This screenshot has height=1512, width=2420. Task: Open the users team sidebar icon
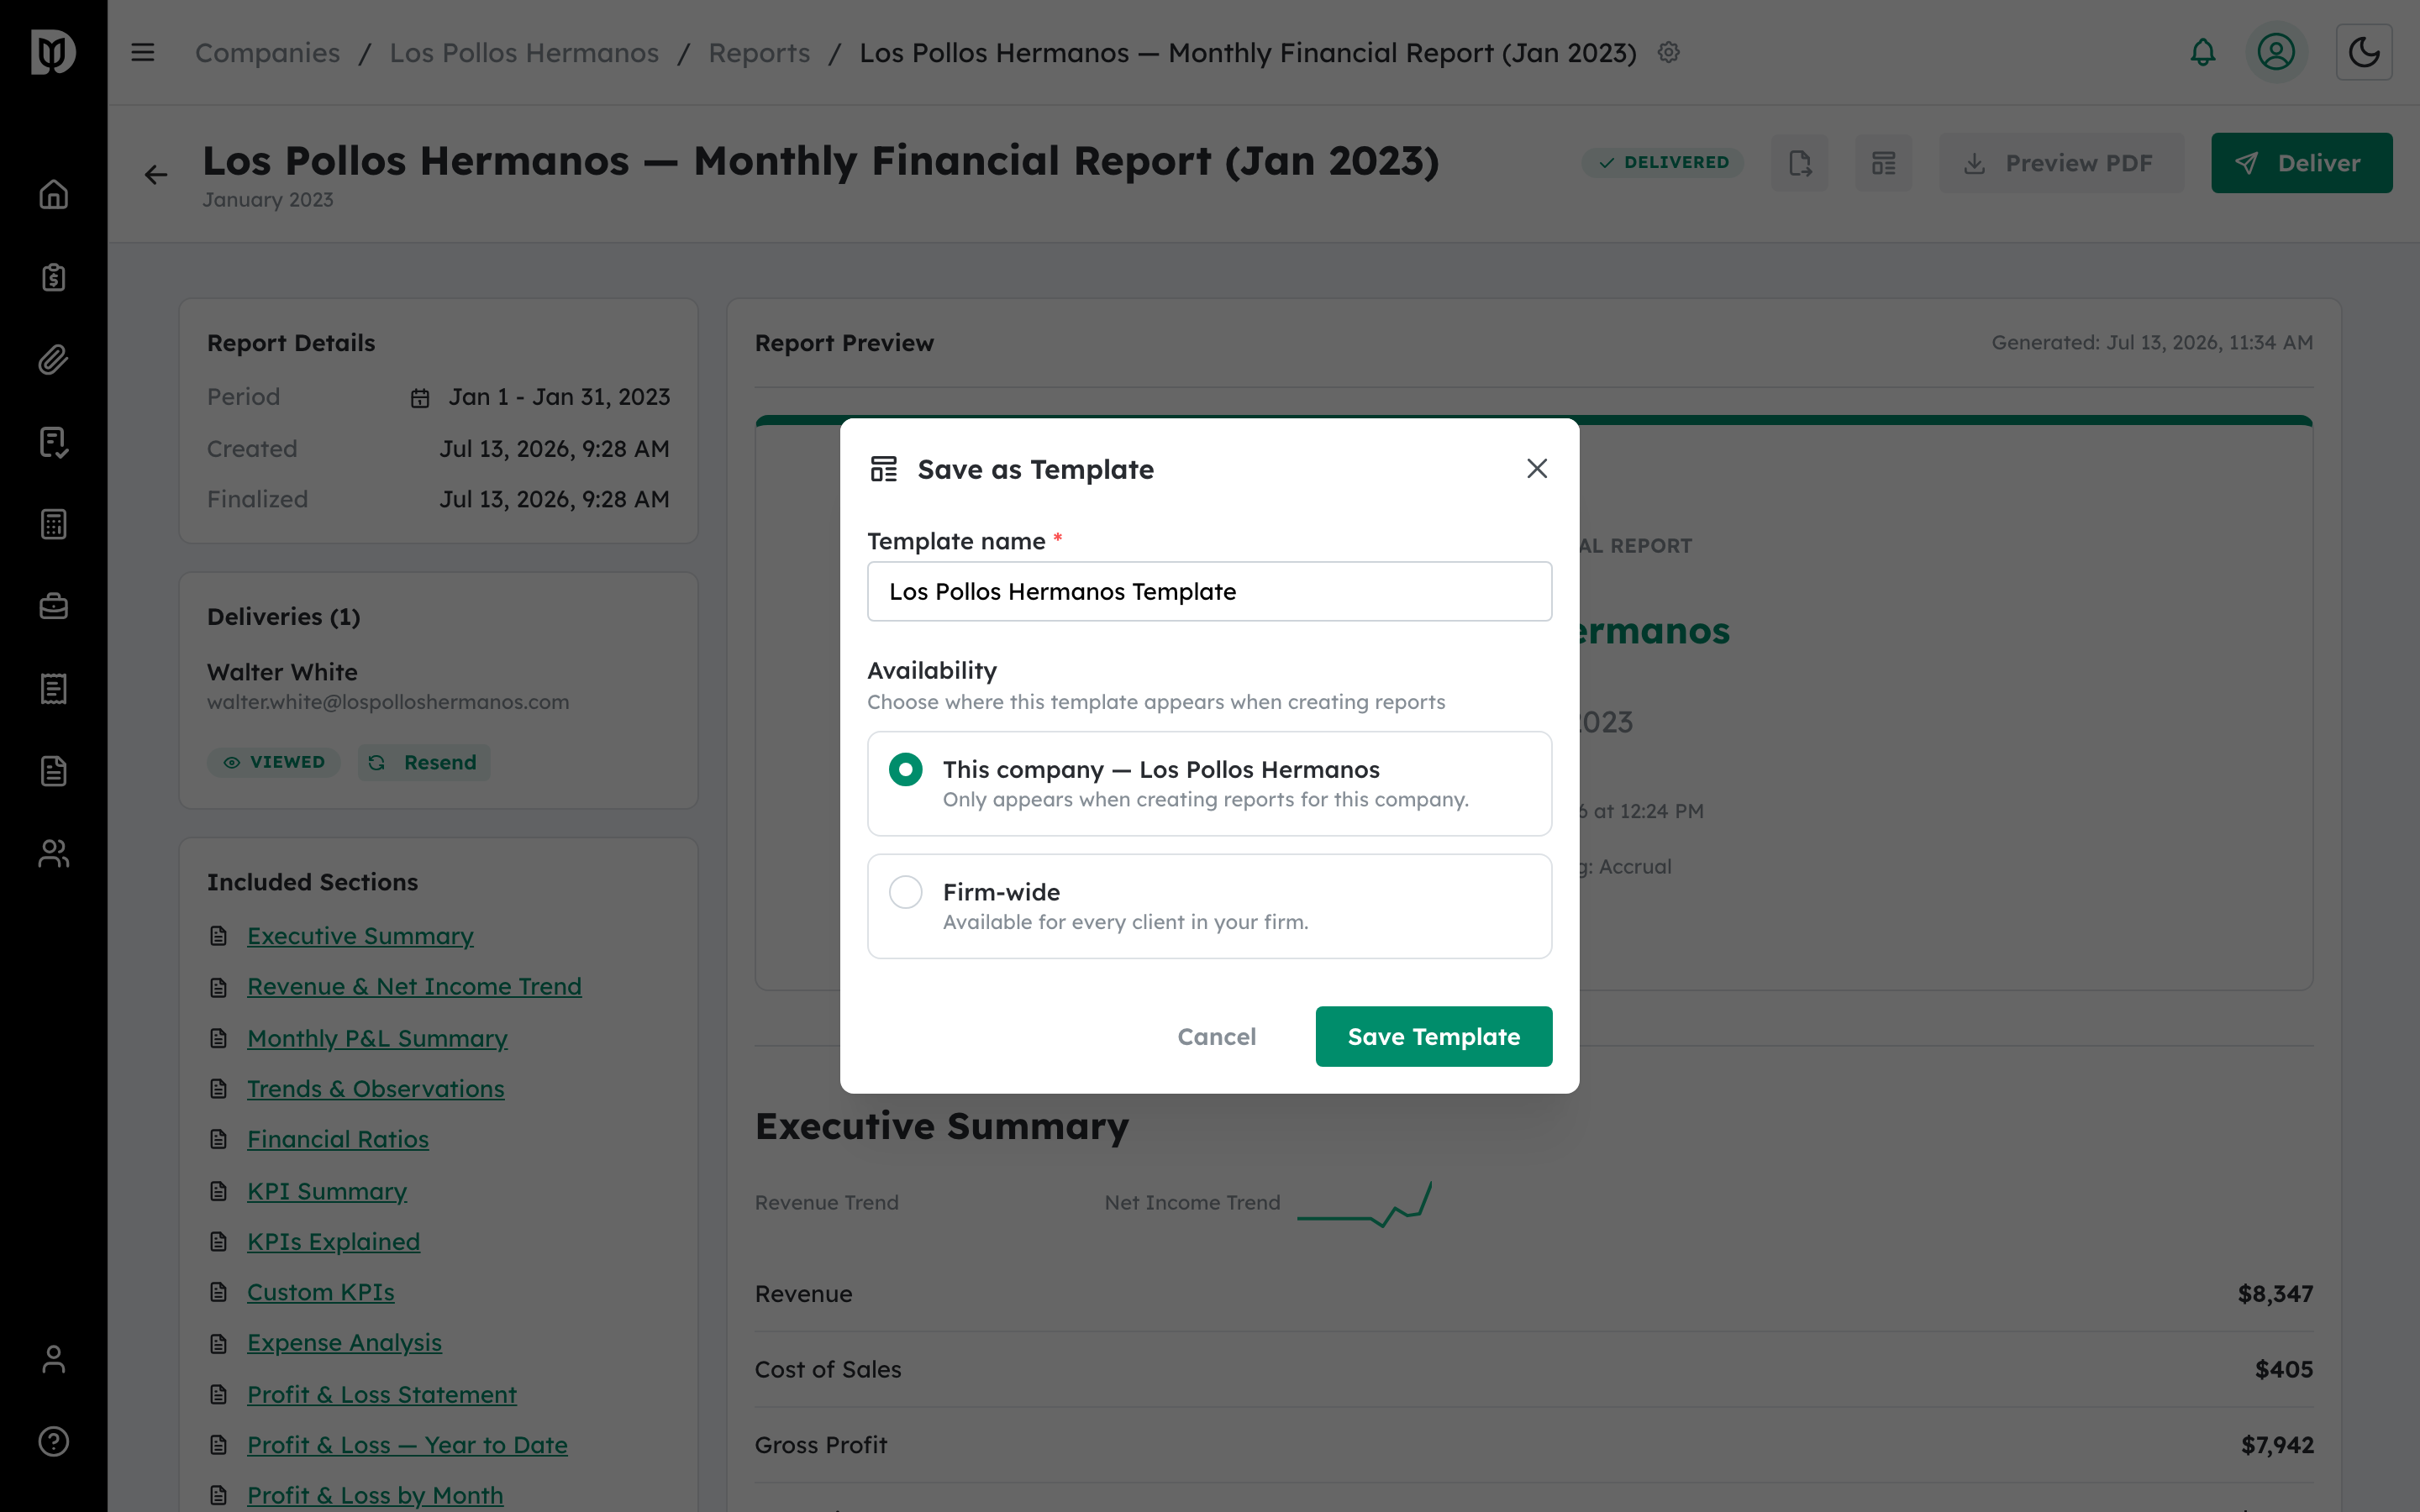tap(53, 853)
